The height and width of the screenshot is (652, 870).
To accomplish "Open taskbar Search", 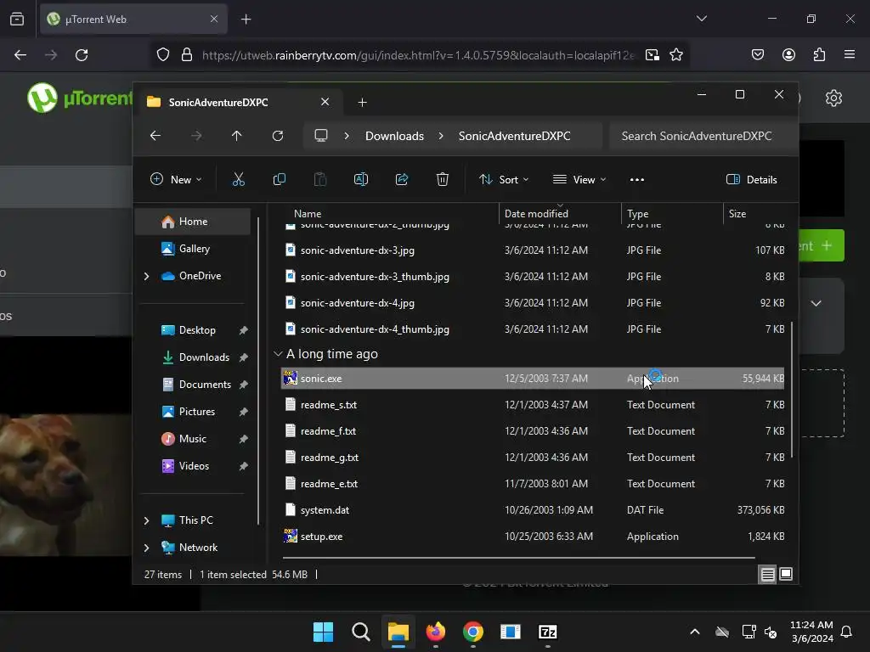I will click(360, 632).
